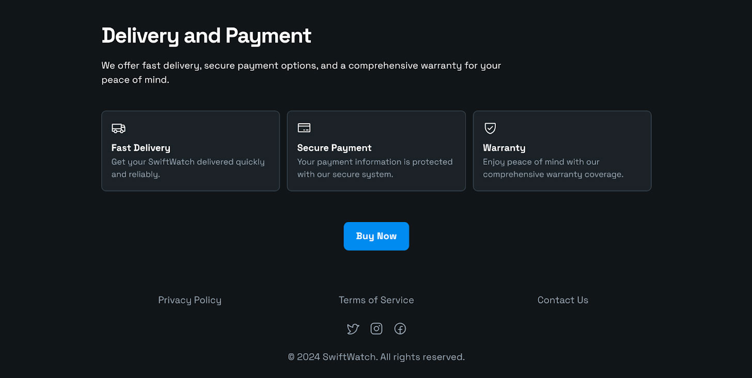Click the delivery truck icon

tap(118, 128)
